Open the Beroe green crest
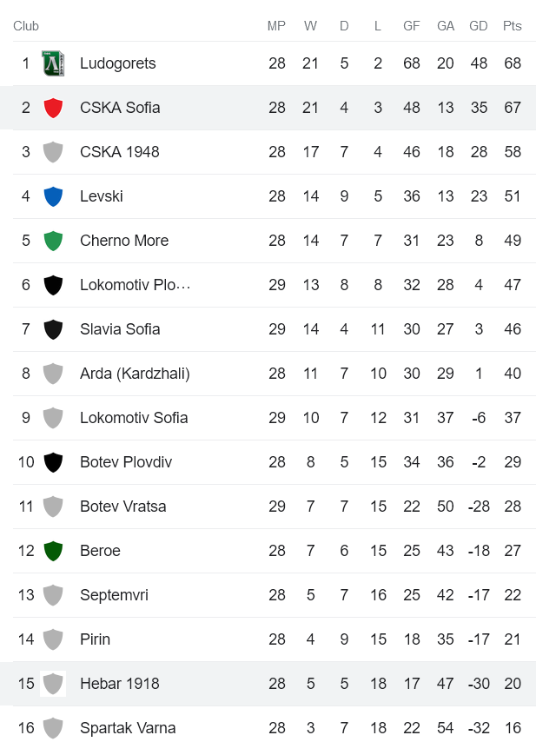 coord(53,550)
